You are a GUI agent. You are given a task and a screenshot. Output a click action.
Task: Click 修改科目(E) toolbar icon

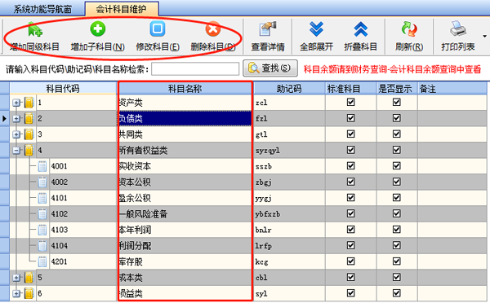(158, 29)
